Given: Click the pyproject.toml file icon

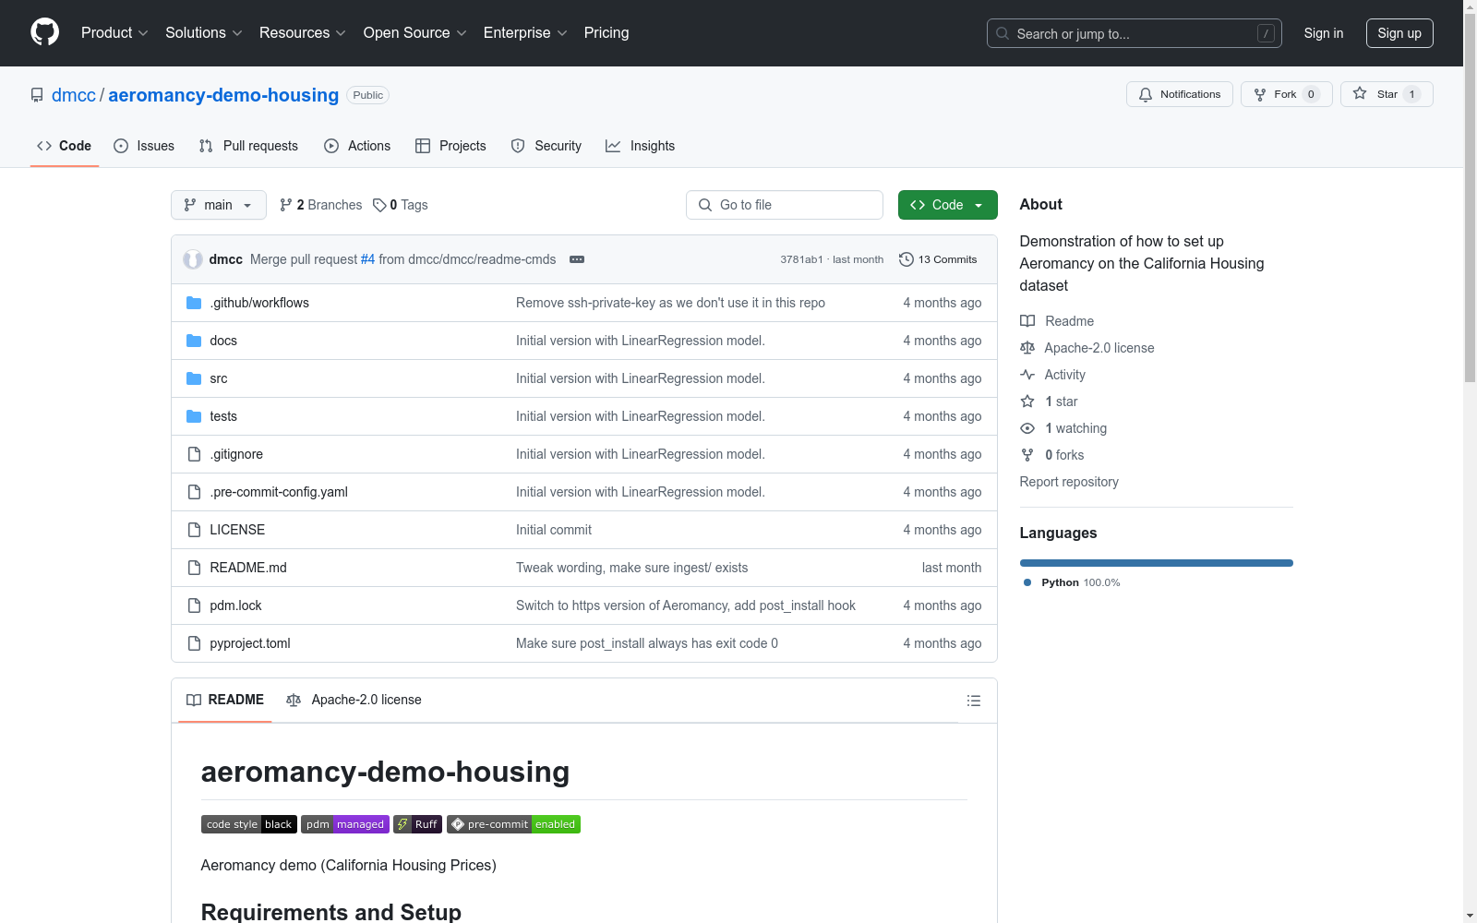Looking at the screenshot, I should point(194,643).
